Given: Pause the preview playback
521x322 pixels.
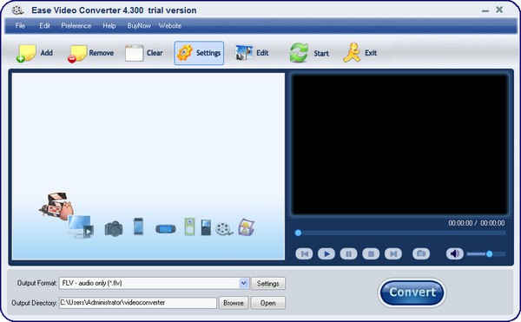Looking at the screenshot, I should 348,254.
